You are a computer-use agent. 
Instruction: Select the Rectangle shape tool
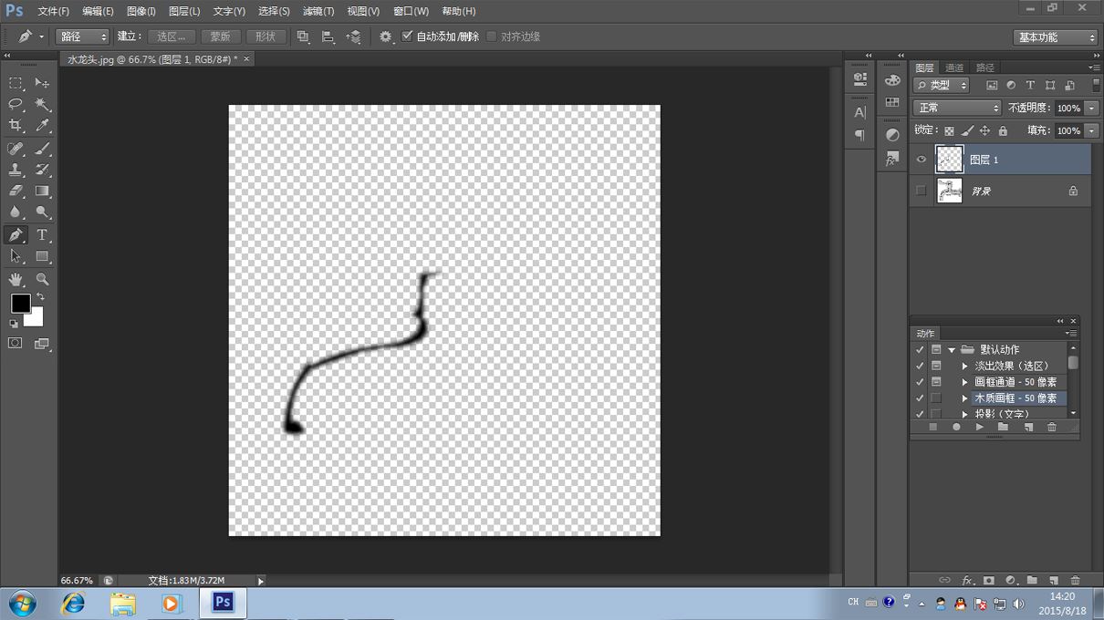42,257
